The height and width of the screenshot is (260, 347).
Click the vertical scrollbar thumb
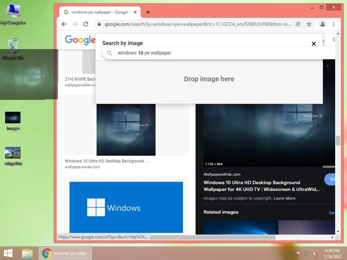point(338,140)
